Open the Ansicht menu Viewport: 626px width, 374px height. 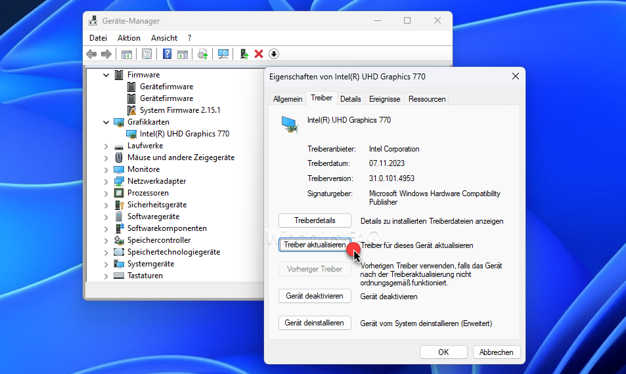[164, 38]
